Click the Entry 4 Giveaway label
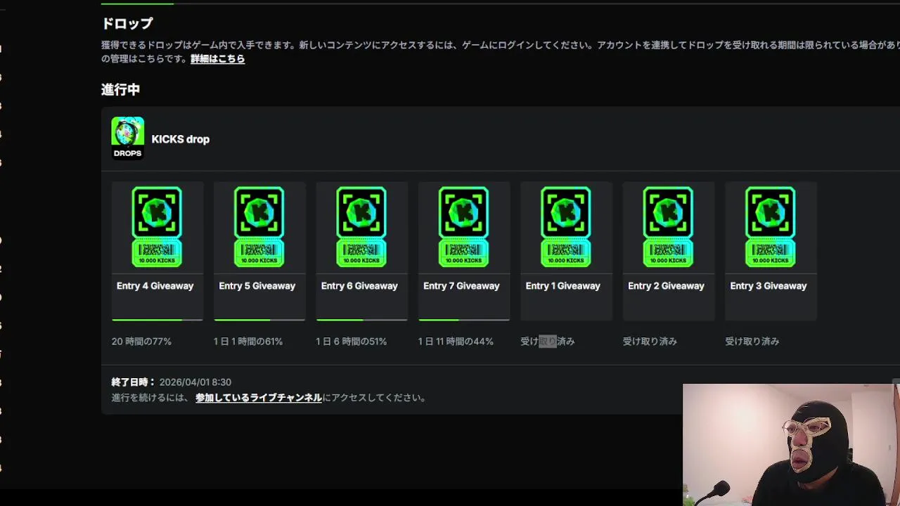 (155, 286)
